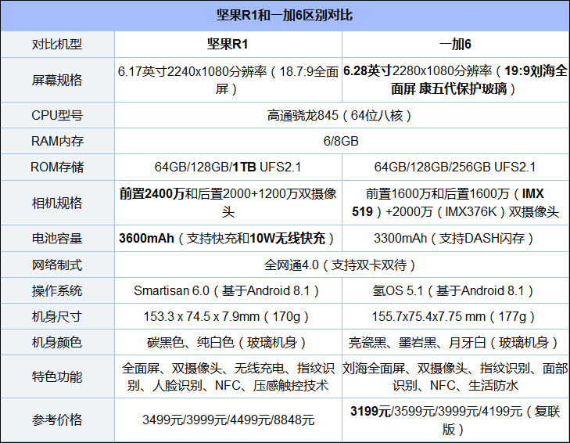Click the 3499元/3999元/4499元/8848元 price cell
The image size is (570, 443).
[228, 420]
